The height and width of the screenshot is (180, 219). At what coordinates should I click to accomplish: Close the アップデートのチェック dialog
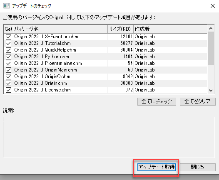213,6
